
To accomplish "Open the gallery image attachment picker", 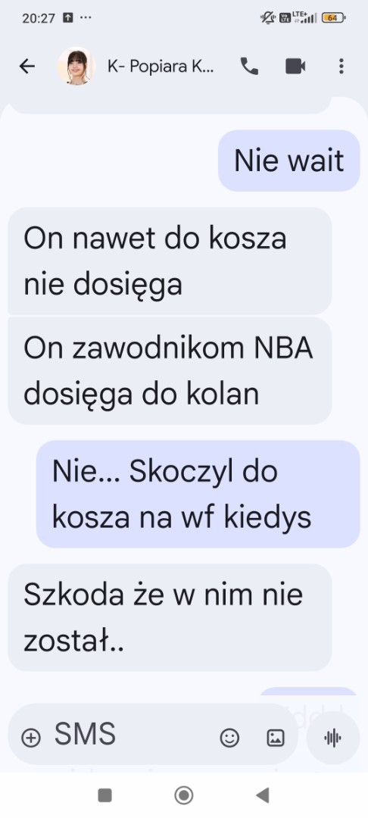I will [275, 738].
